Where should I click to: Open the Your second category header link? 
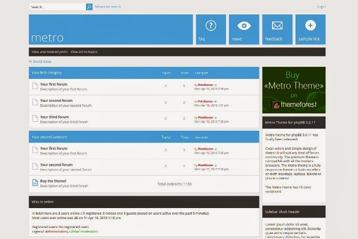(49, 137)
